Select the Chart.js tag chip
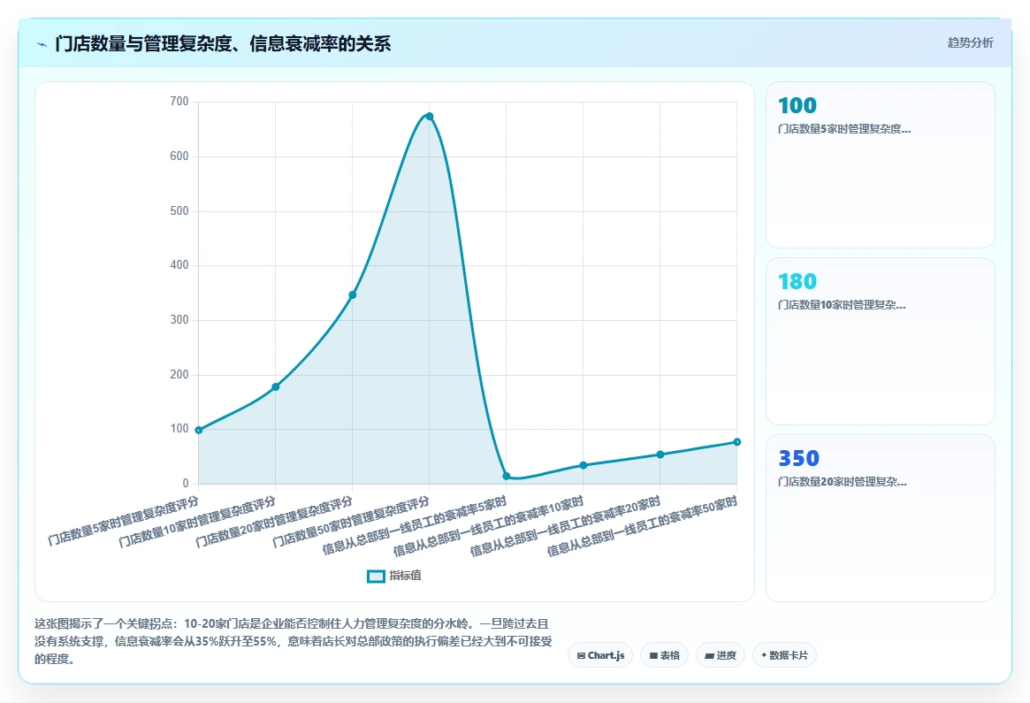Image resolution: width=1030 pixels, height=703 pixels. click(600, 655)
